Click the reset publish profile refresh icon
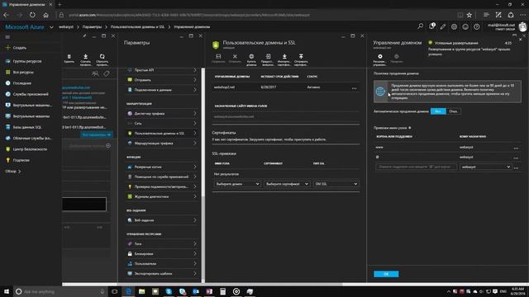 (102, 57)
